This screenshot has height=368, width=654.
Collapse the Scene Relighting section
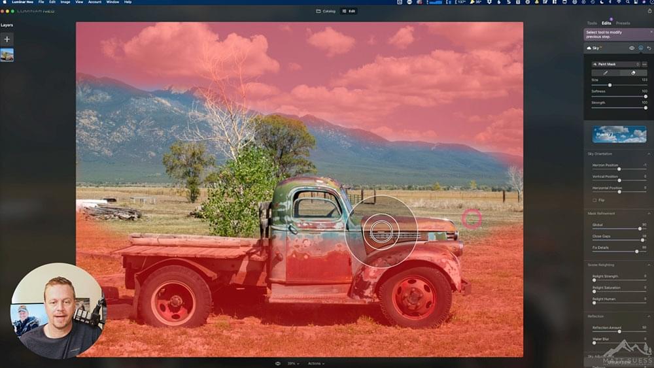(649, 265)
